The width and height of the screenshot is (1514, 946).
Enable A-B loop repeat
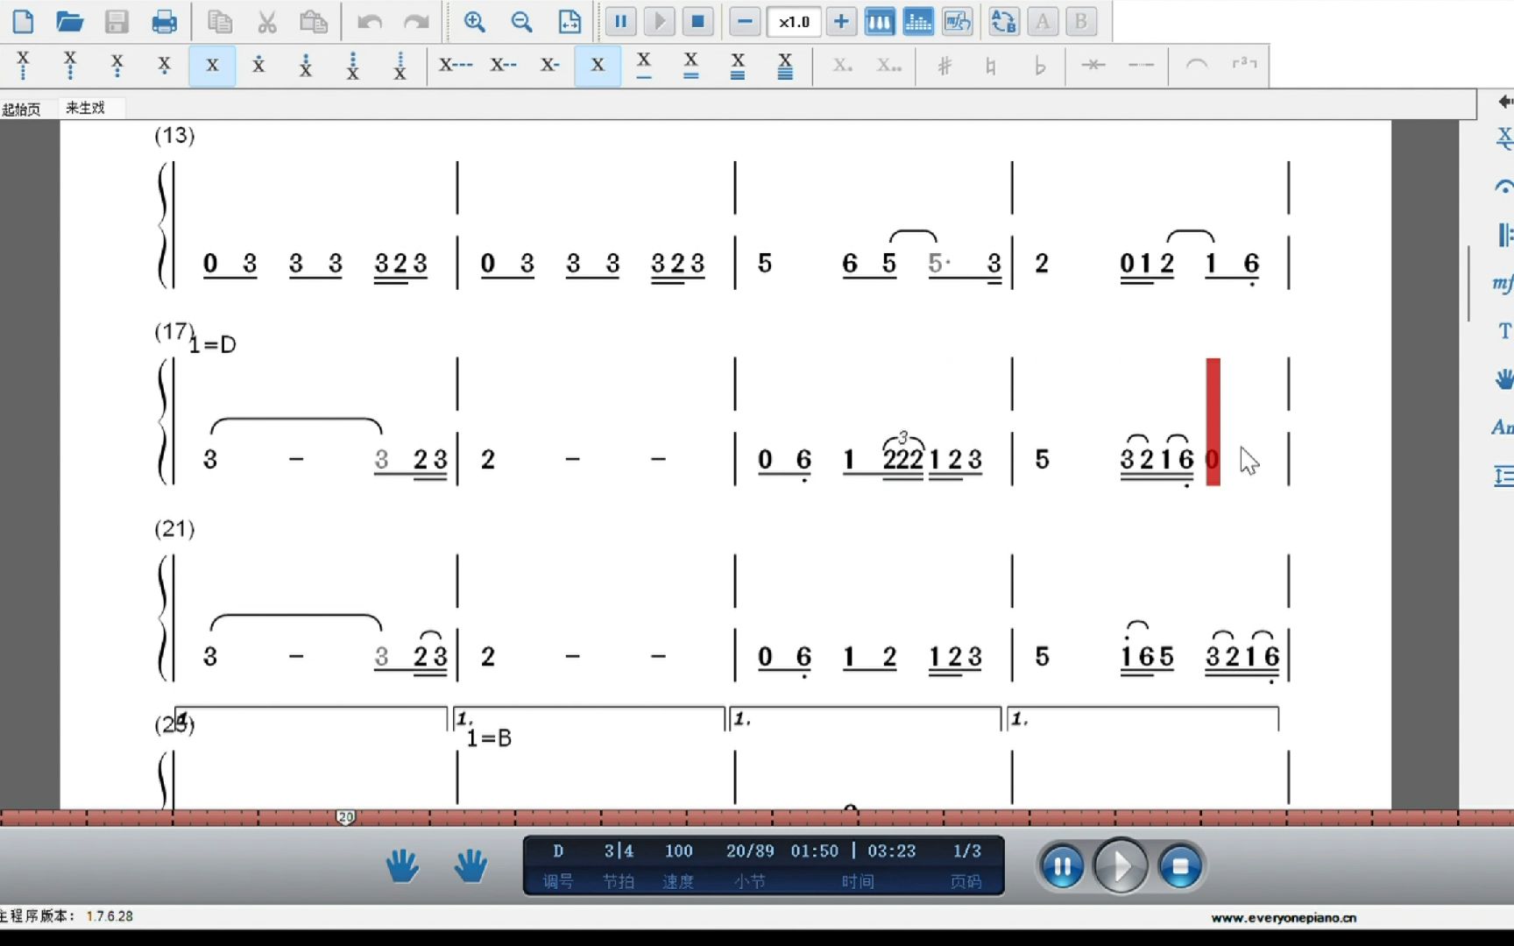coord(1003,22)
